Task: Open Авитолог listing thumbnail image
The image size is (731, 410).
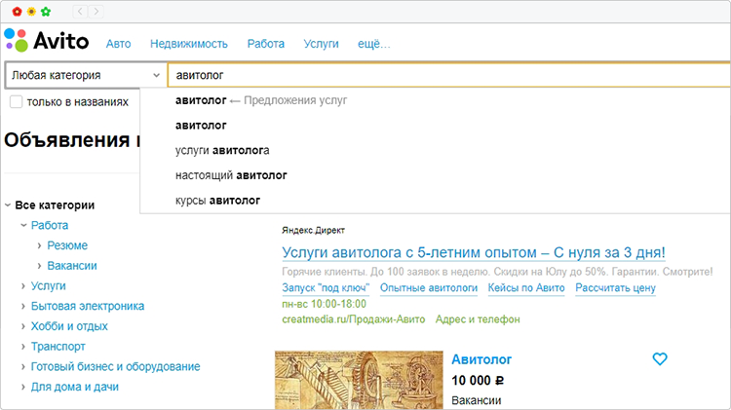Action: click(359, 380)
